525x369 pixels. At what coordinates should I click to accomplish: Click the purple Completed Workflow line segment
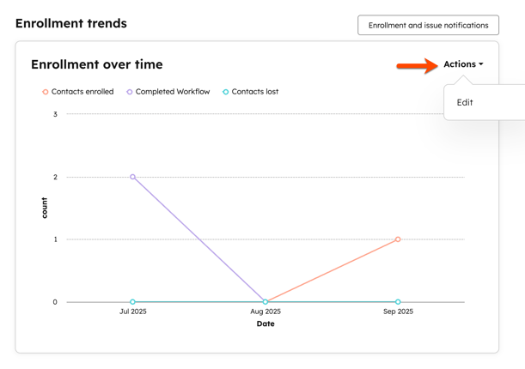tap(198, 239)
